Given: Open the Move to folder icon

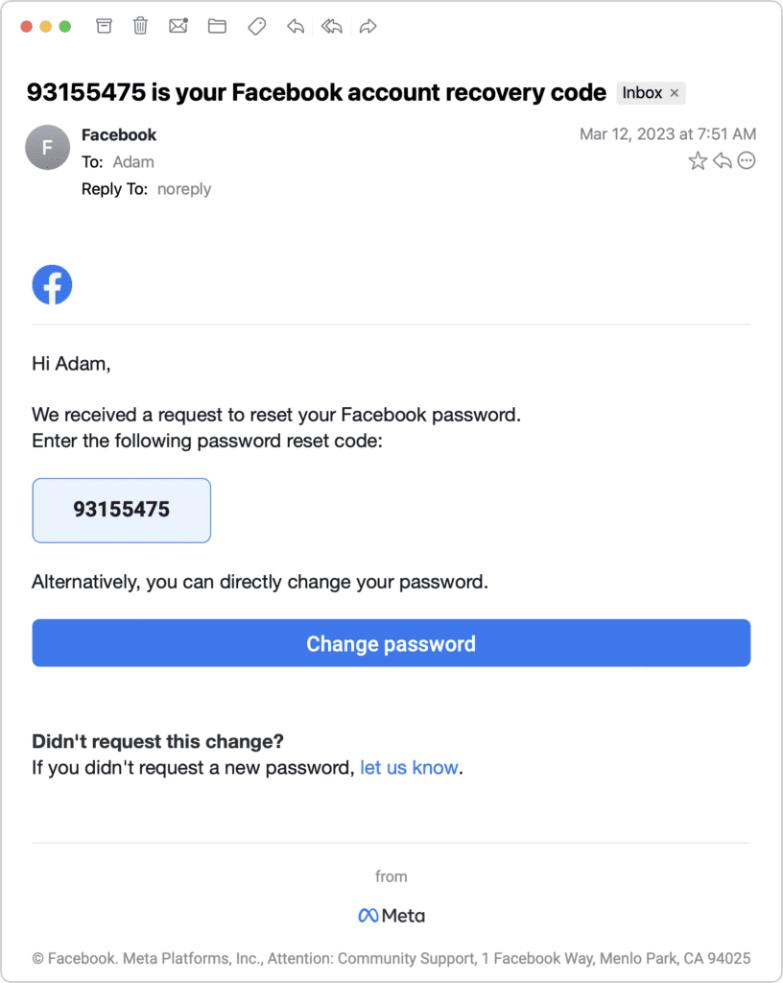Looking at the screenshot, I should [x=217, y=26].
